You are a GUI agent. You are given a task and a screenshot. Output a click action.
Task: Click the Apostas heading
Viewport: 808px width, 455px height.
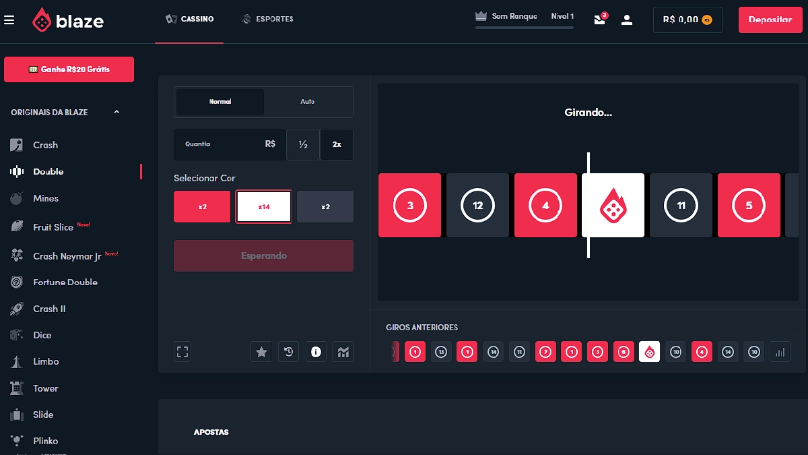point(211,432)
